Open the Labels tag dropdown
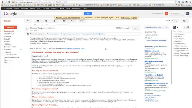This screenshot has width=192, height=108. point(72,21)
